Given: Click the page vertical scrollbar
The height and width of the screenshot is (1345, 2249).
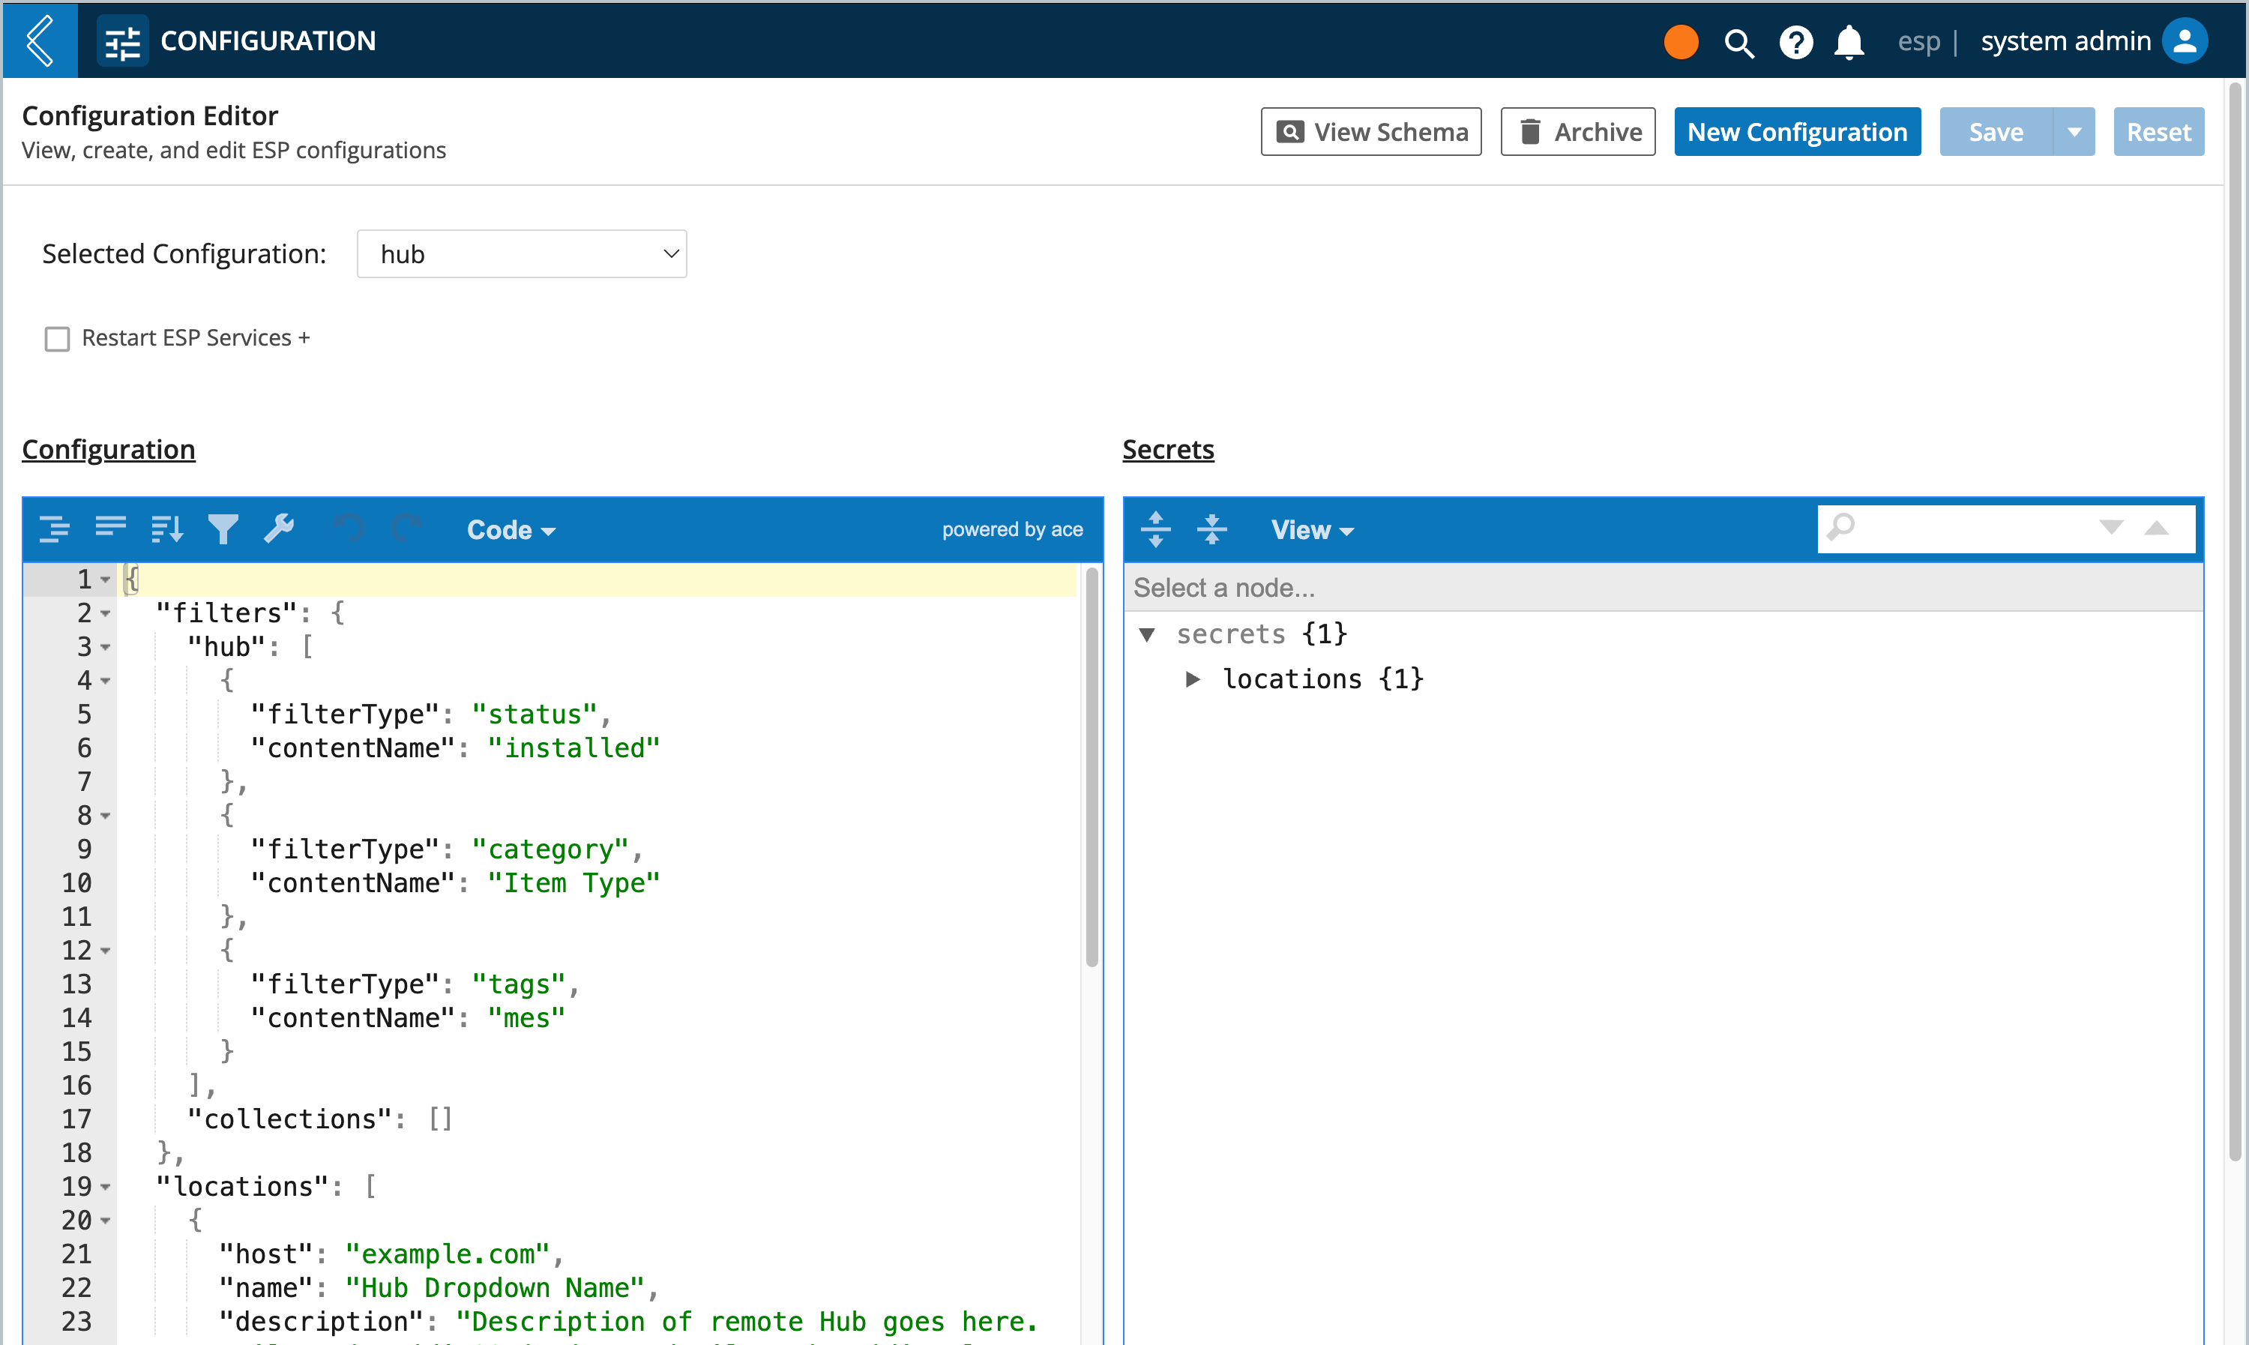Looking at the screenshot, I should [2236, 621].
